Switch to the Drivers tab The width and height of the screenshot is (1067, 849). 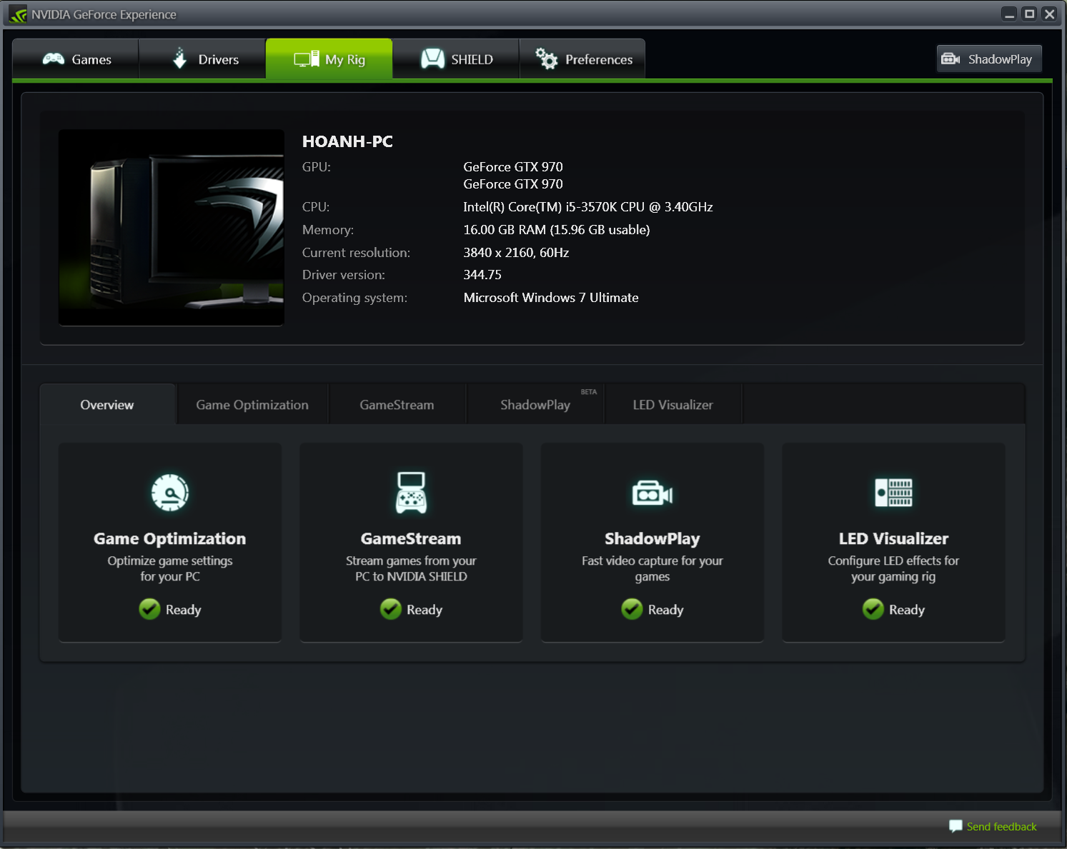(202, 59)
